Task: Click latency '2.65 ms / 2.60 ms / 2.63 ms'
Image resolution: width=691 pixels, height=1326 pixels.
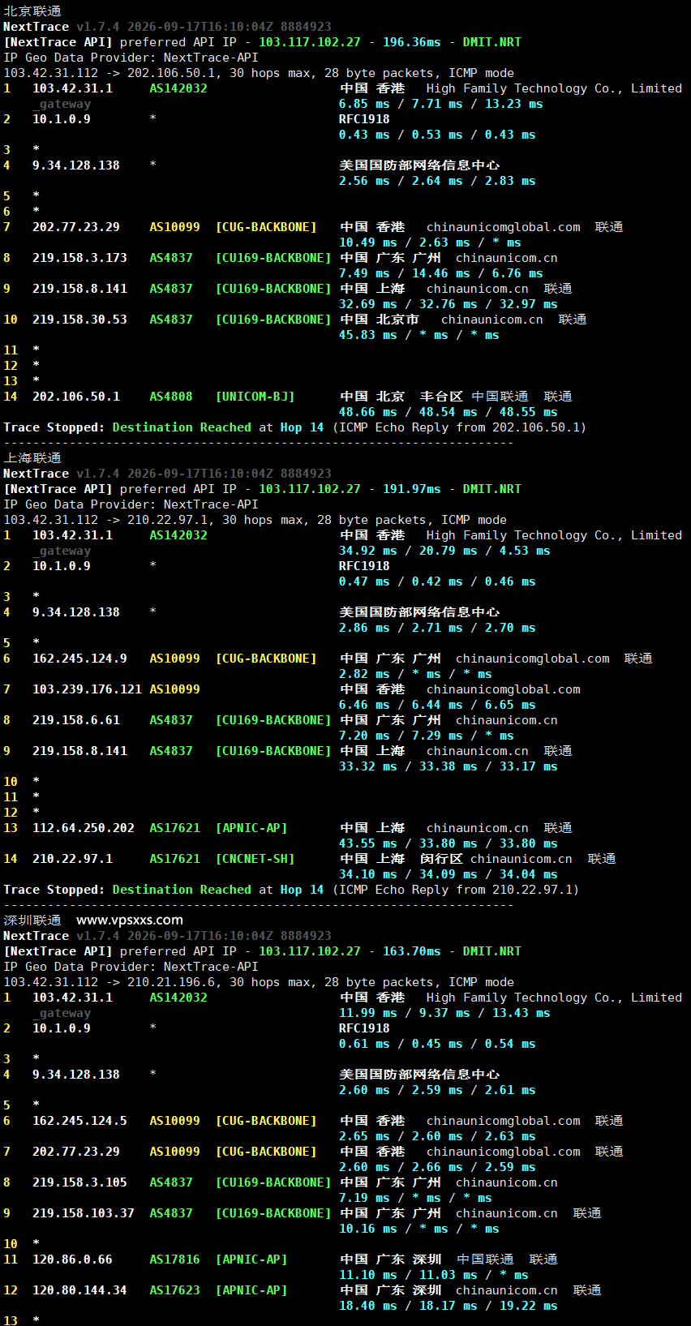Action: (437, 1136)
